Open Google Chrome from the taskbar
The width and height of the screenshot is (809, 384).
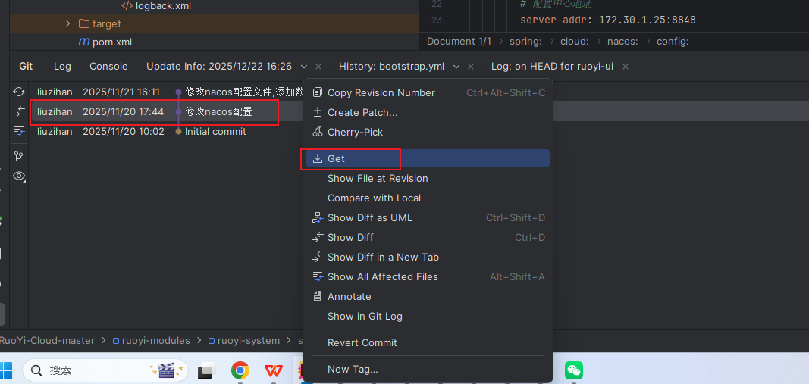(240, 370)
